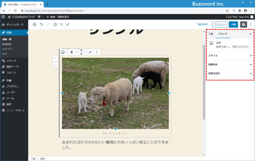Open the Categories submenu

point(8,49)
